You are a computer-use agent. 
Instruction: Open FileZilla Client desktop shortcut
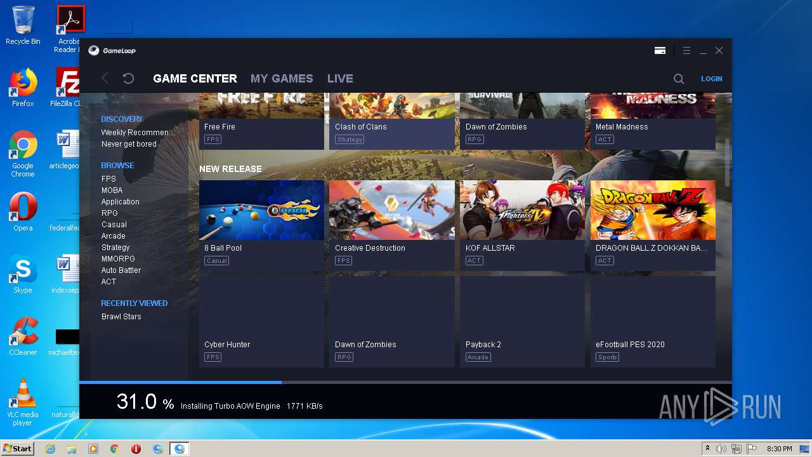[x=67, y=88]
